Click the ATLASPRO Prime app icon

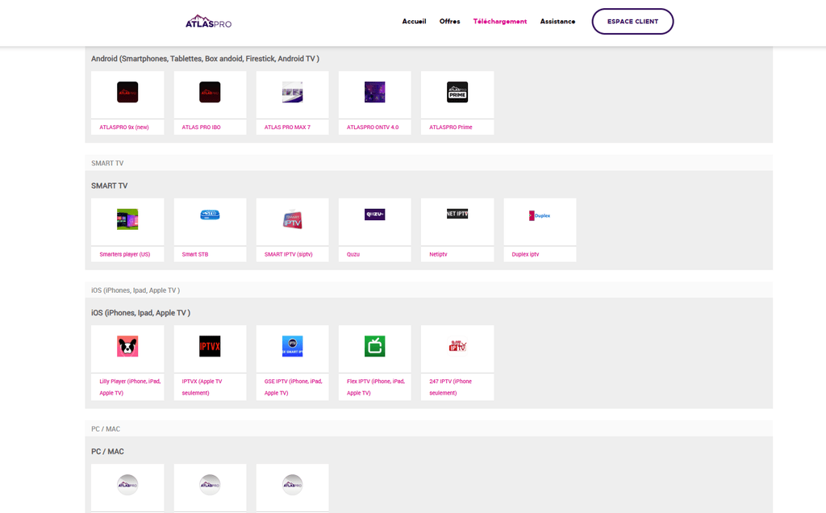[457, 92]
